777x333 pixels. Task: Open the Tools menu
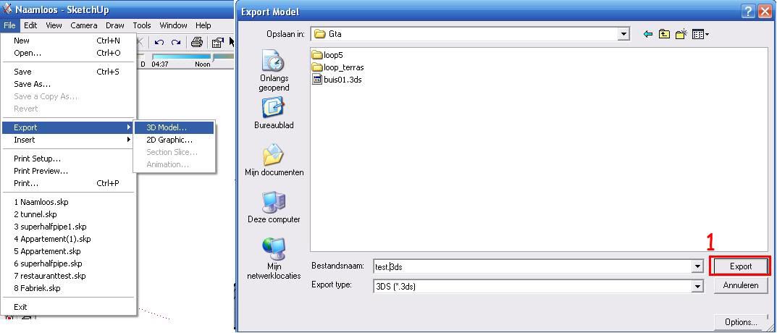[x=142, y=25]
